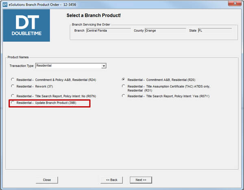Open the Transaction Type dropdown arrow
This screenshot has height=190, width=244.
[104, 66]
